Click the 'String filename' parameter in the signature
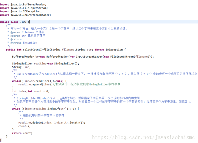The image size is (198, 143). point(63,50)
